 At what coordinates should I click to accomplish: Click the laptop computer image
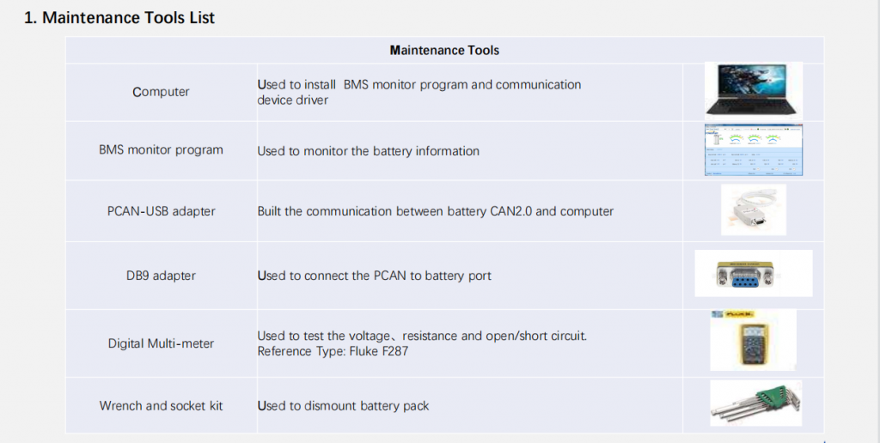coord(753,91)
